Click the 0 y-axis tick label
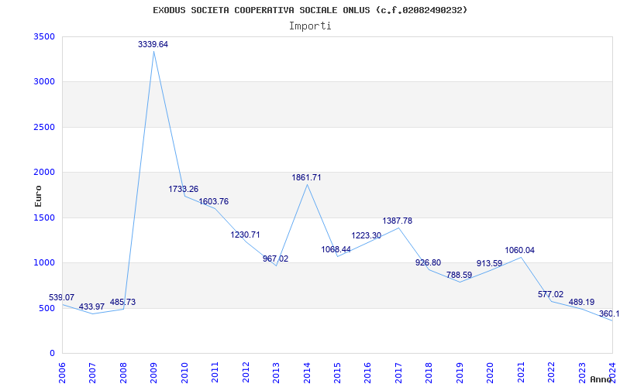 53,353
